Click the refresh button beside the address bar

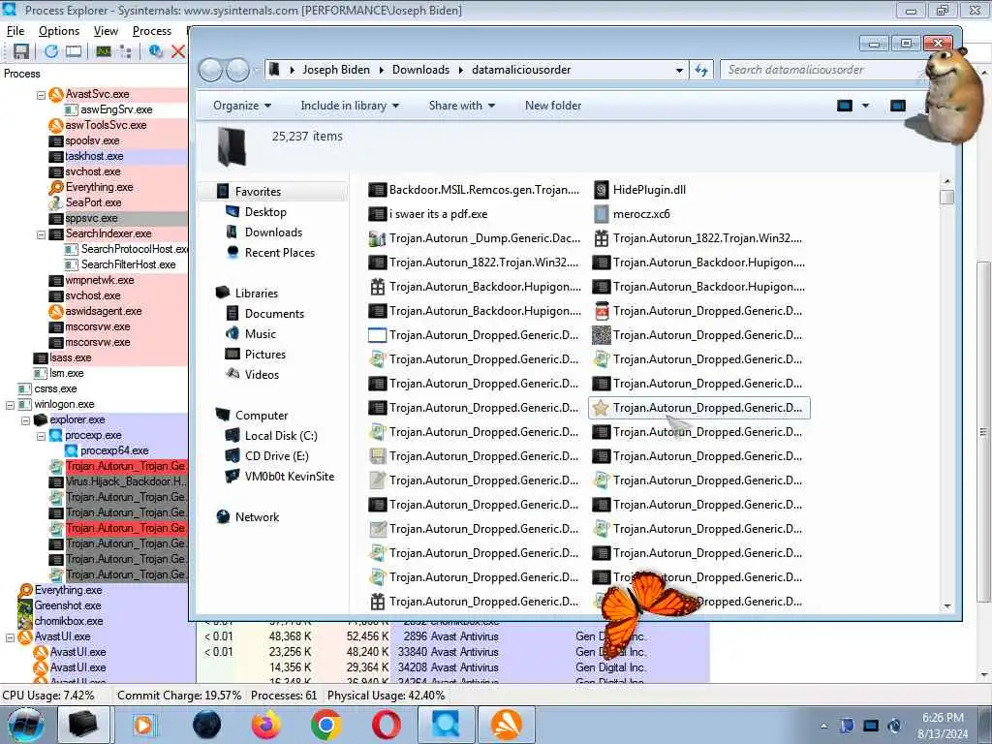coord(701,70)
